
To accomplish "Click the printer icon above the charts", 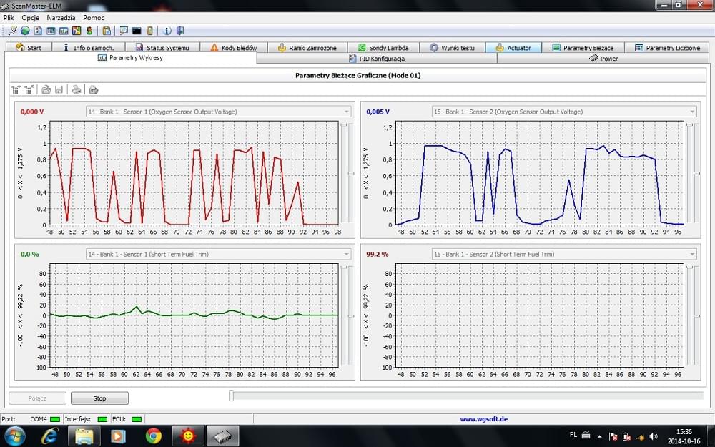I will (x=77, y=89).
